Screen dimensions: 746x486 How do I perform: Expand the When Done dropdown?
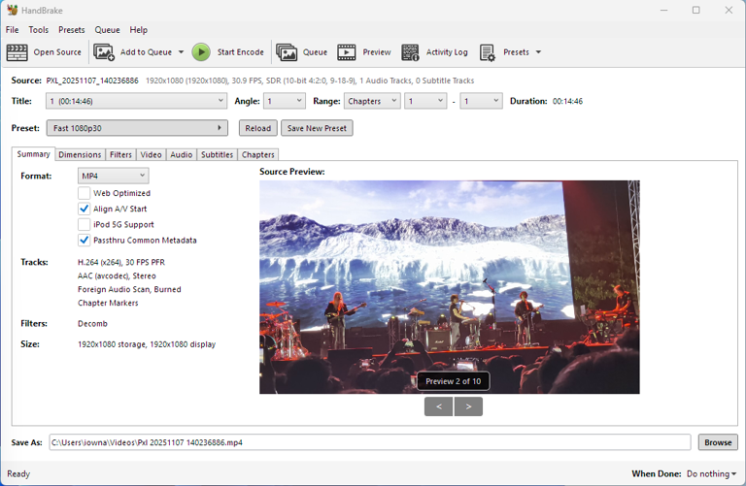(711, 473)
